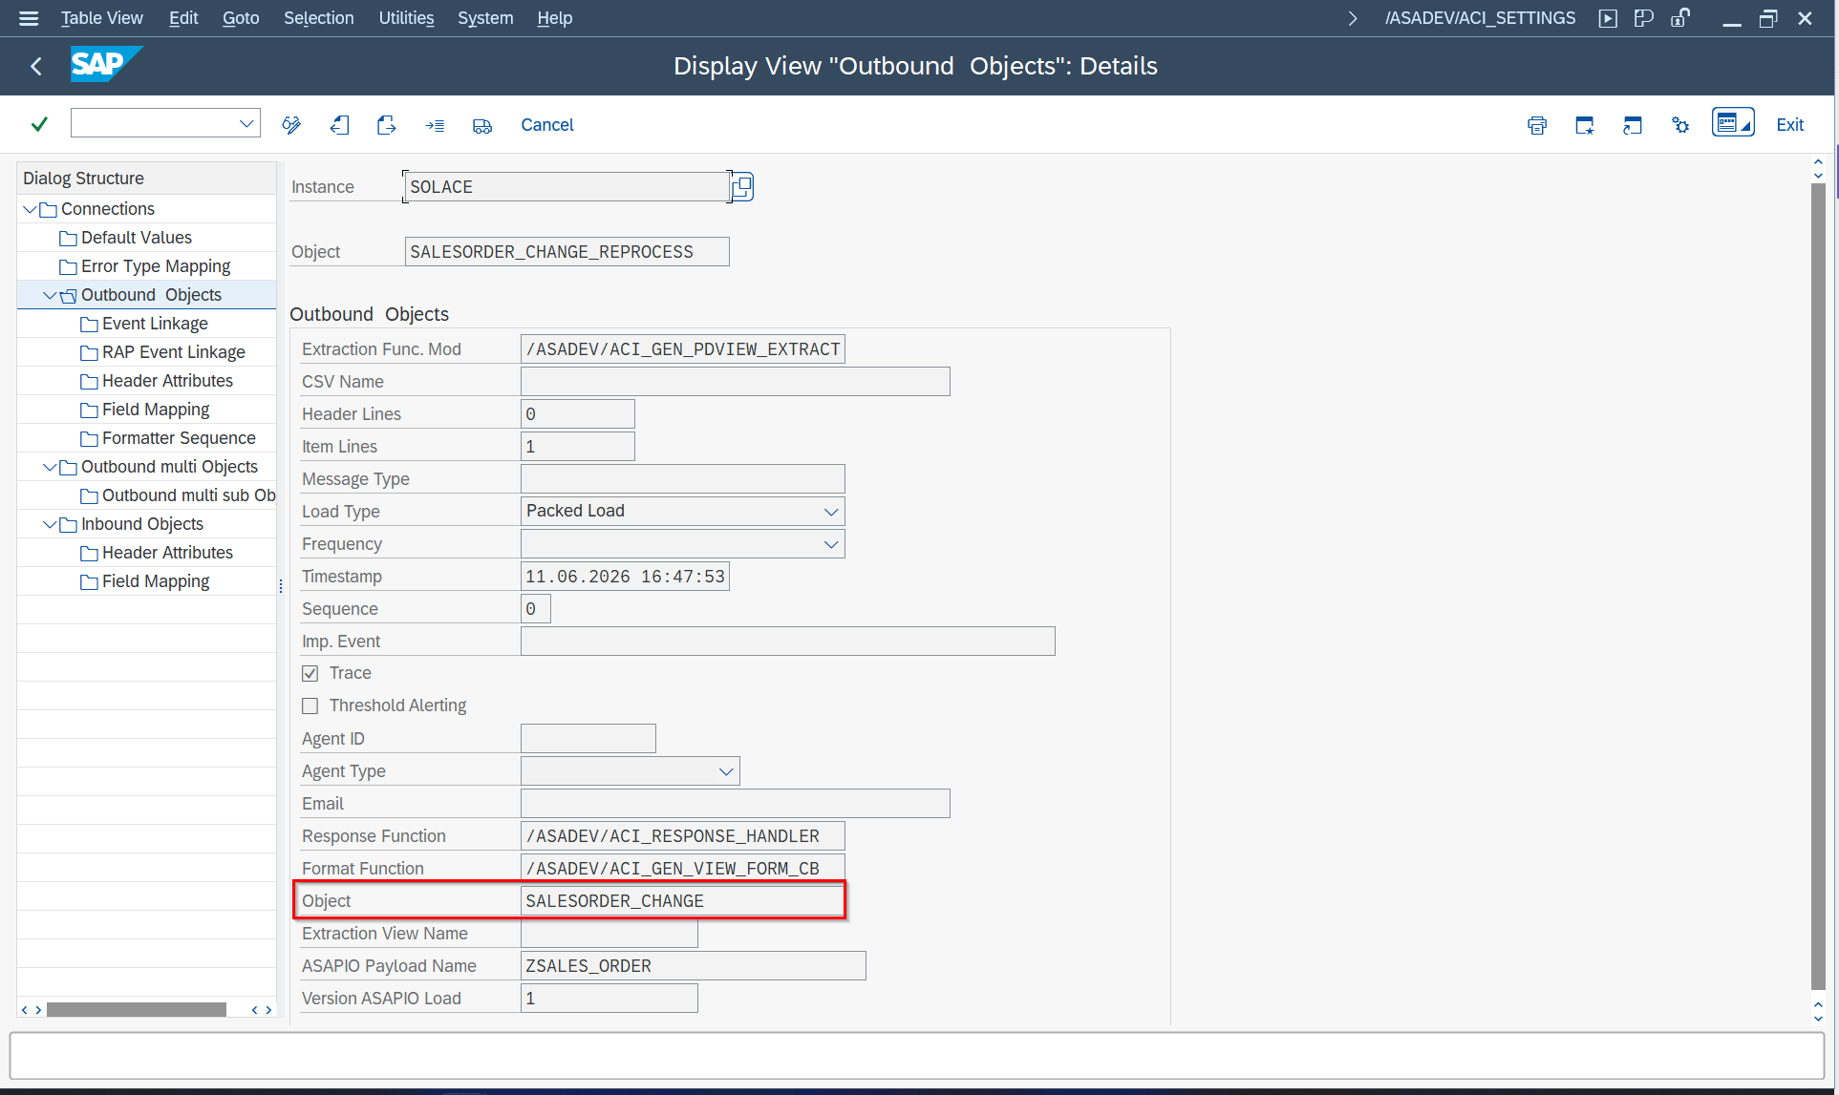Go to previous entry icon
The width and height of the screenshot is (1839, 1095).
click(339, 125)
